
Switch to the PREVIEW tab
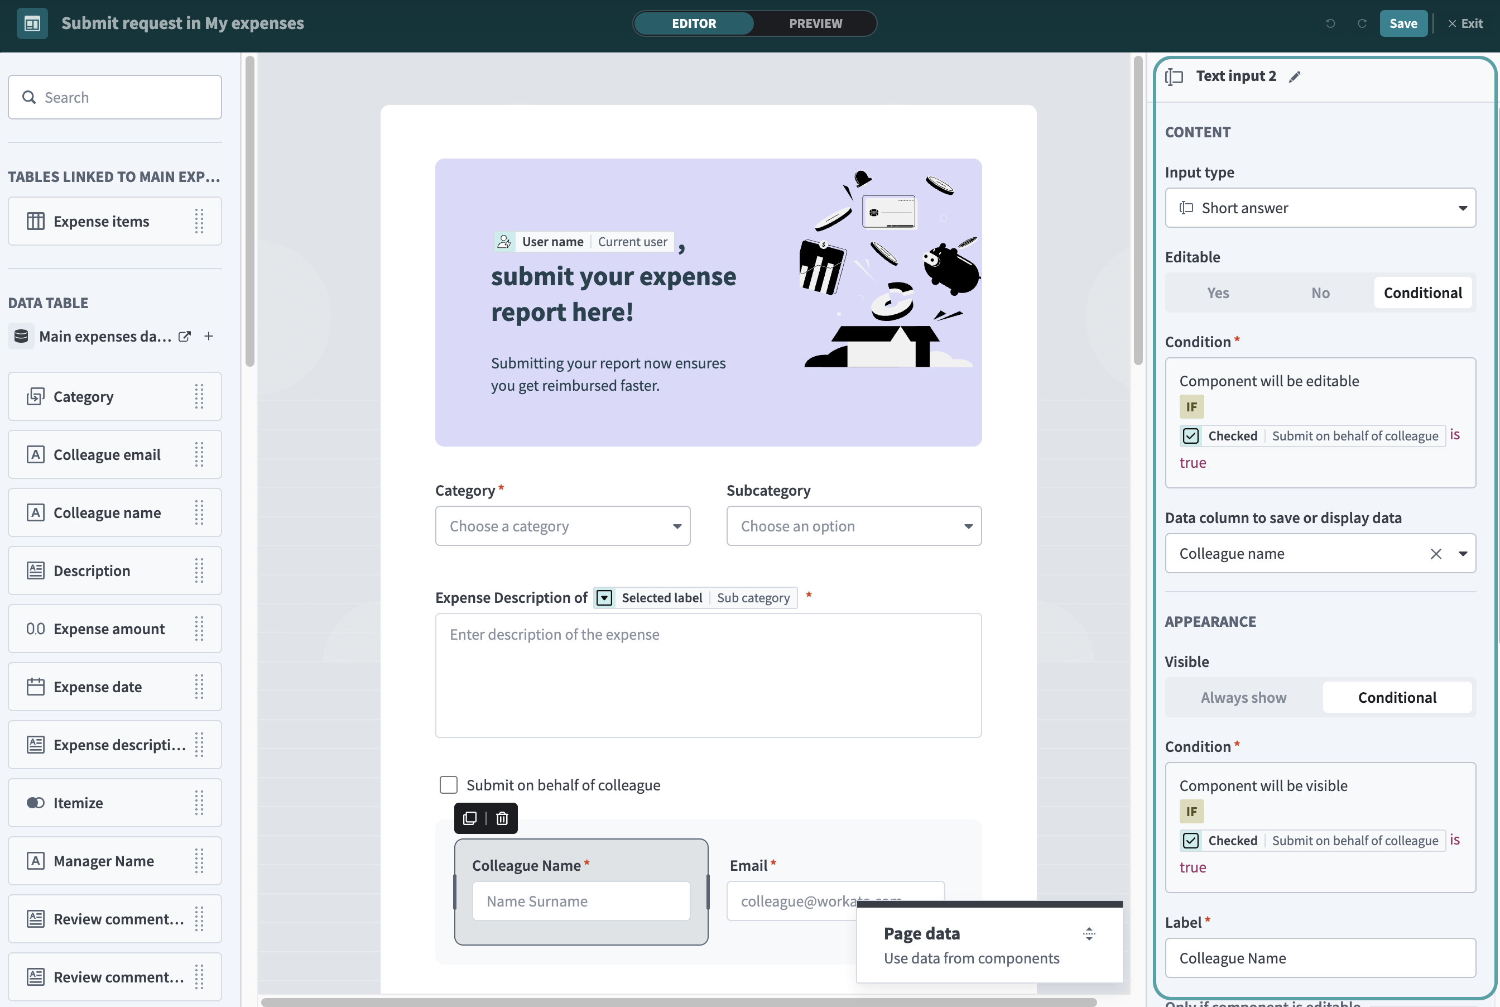click(815, 24)
